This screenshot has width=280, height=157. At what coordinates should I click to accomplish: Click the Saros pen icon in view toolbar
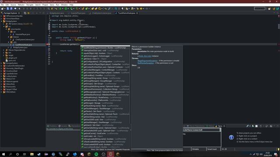[247, 126]
